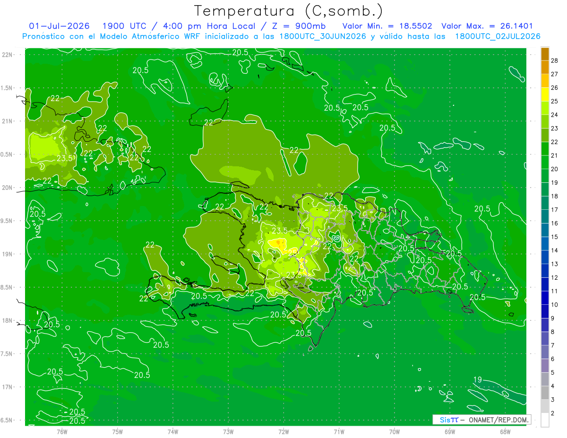Screen dimensions: 567x438
Task: Click the 'Temperatura (C,somb.)' map title
Action: (289, 11)
